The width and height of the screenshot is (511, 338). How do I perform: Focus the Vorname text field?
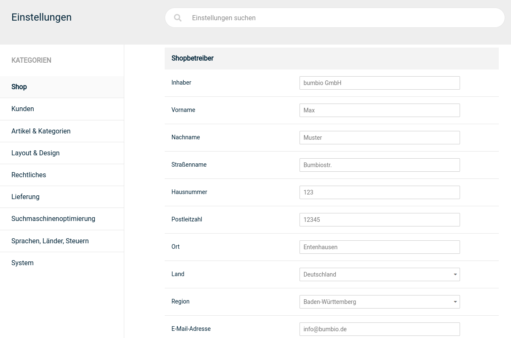pos(379,110)
